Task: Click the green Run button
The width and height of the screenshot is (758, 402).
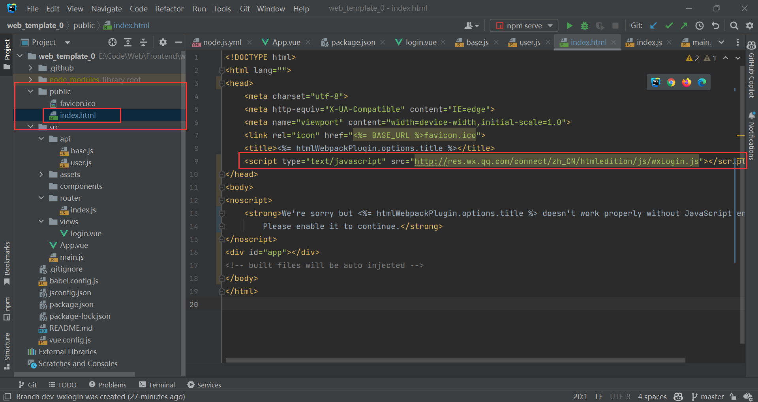Action: [569, 26]
